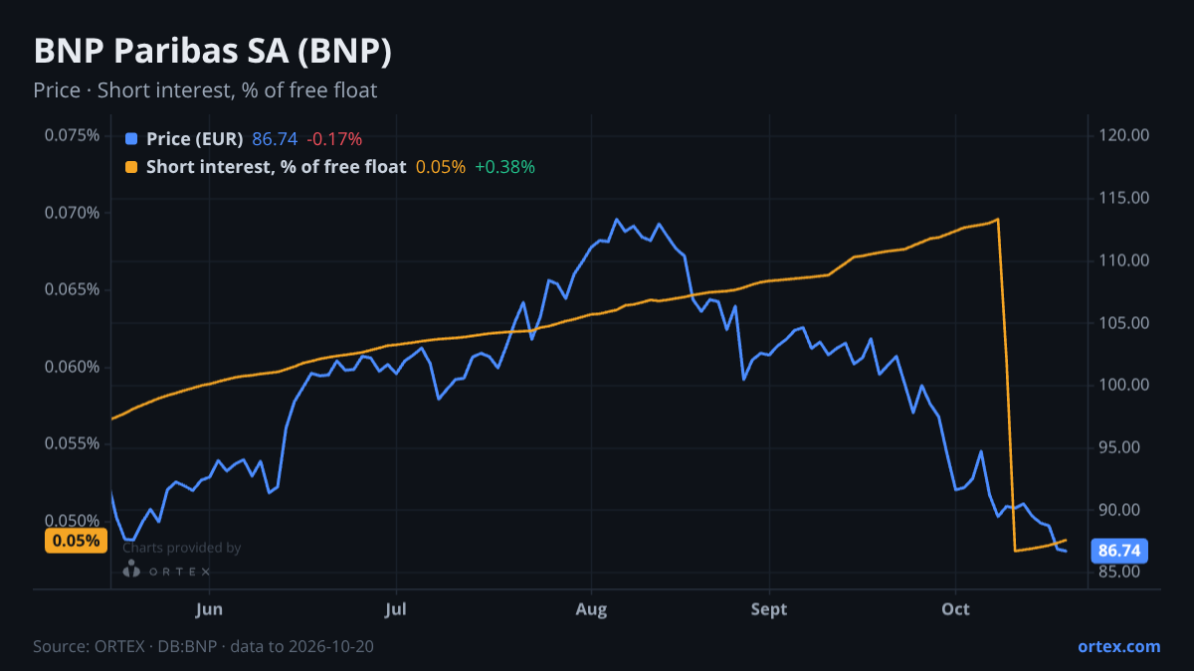Toggle Short interest, % of free float legend

point(277,167)
